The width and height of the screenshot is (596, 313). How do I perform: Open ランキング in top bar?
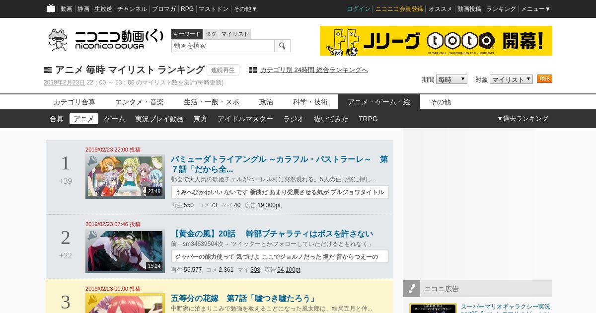501,9
